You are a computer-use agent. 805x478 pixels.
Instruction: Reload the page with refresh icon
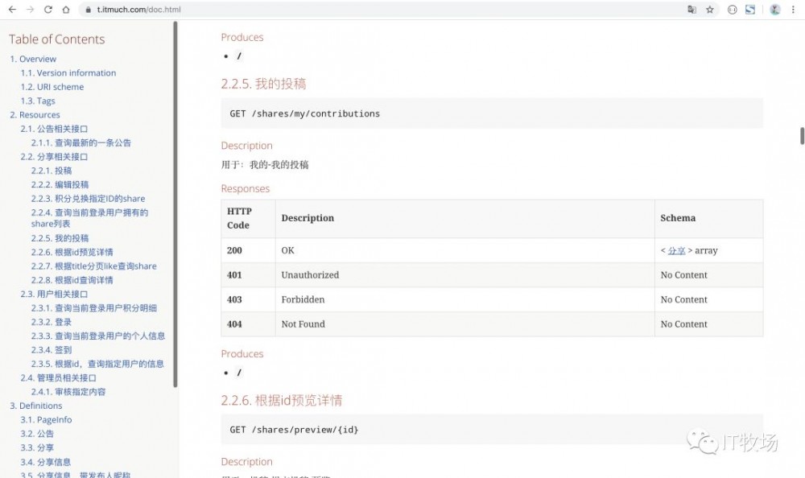tap(48, 9)
